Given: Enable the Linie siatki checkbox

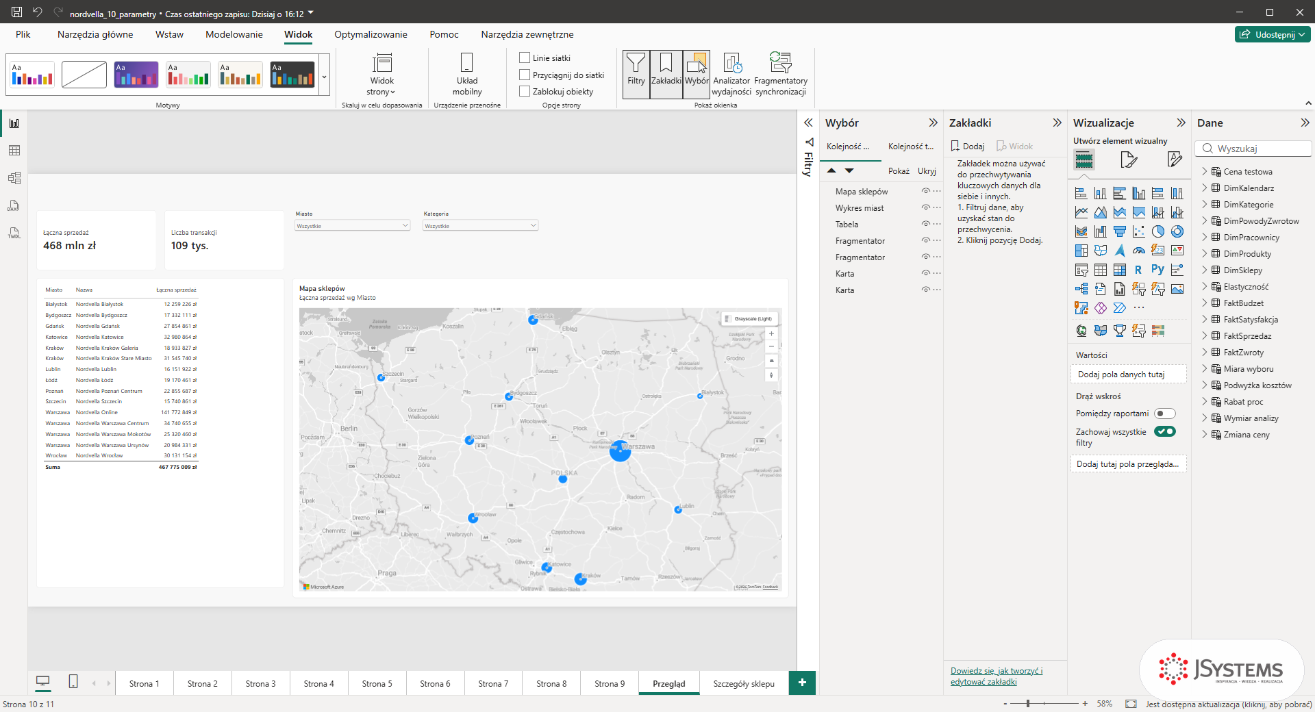Looking at the screenshot, I should pyautogui.click(x=525, y=58).
